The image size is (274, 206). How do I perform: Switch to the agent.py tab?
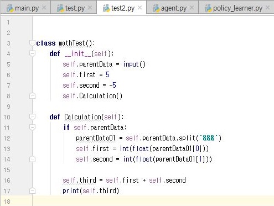tap(172, 8)
